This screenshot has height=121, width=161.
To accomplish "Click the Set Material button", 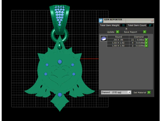I will tap(140, 92).
